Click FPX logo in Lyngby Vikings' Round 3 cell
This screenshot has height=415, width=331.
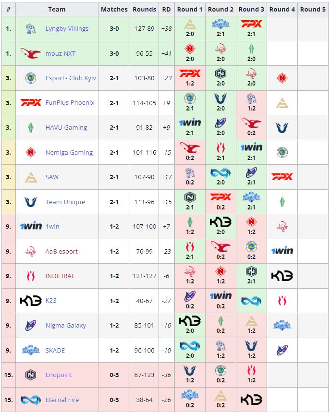click(x=251, y=24)
